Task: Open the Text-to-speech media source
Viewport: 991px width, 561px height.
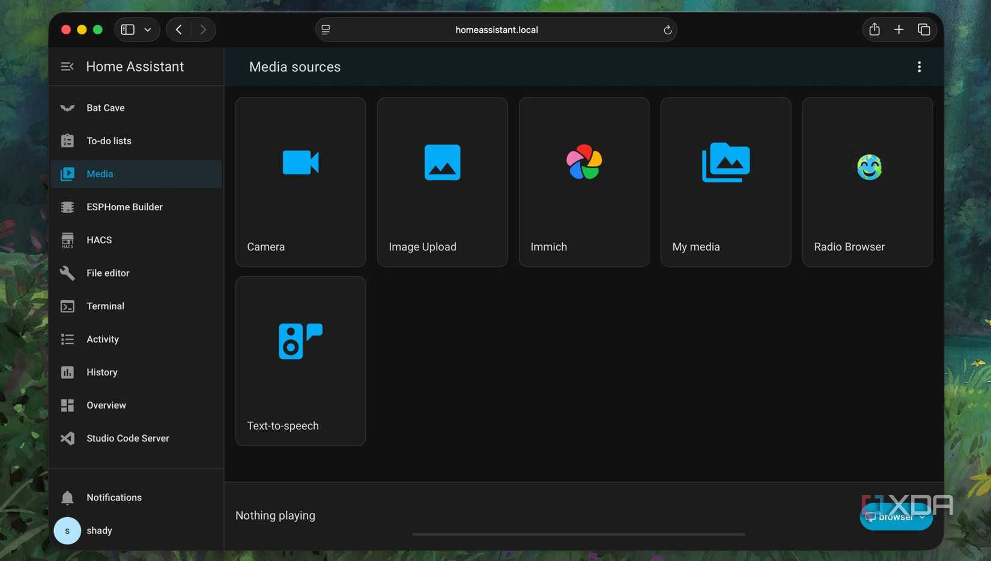Action: (300, 361)
